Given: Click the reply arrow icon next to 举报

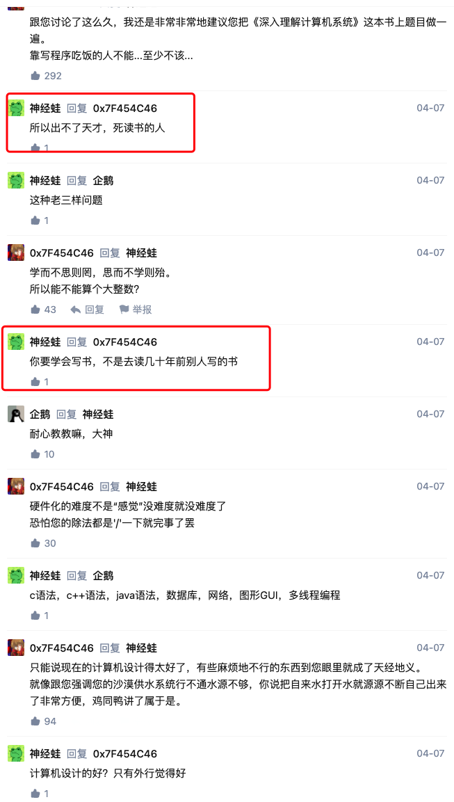Looking at the screenshot, I should pos(76,310).
